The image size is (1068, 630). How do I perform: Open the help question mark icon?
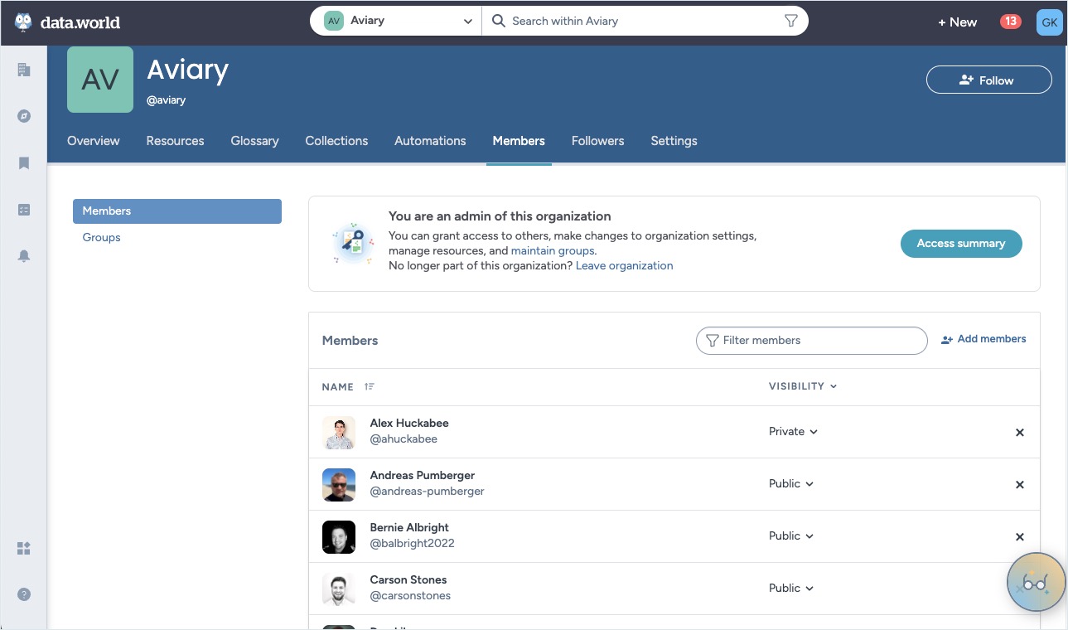click(x=24, y=594)
